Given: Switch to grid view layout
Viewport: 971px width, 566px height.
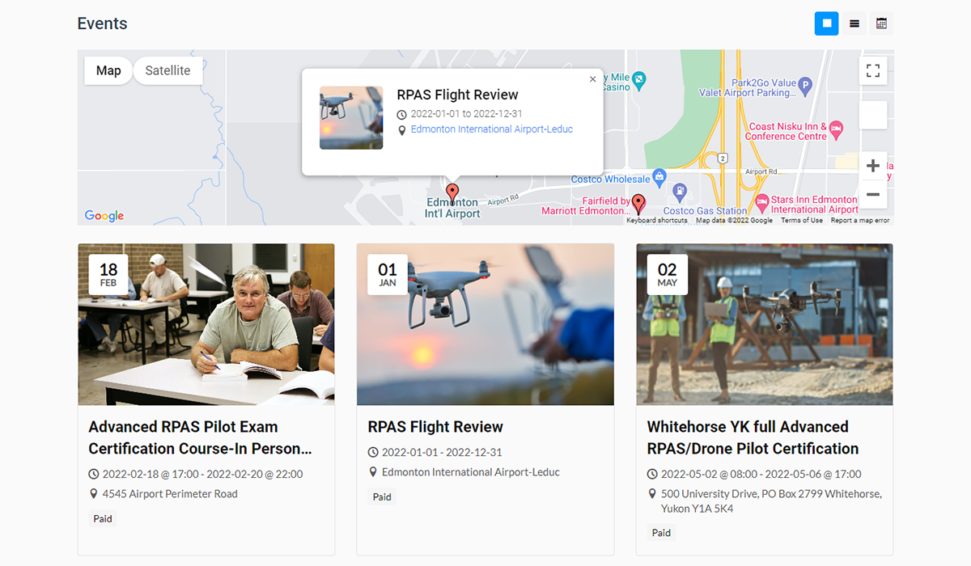Looking at the screenshot, I should point(826,23).
